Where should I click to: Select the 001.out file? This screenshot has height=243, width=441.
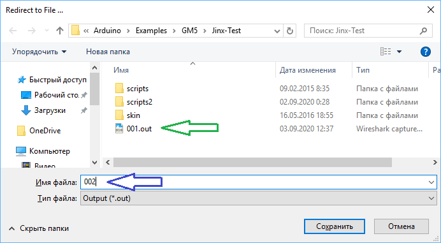point(133,129)
